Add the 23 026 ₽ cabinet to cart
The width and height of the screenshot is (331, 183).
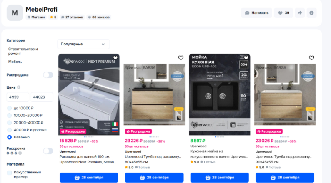[285, 178]
